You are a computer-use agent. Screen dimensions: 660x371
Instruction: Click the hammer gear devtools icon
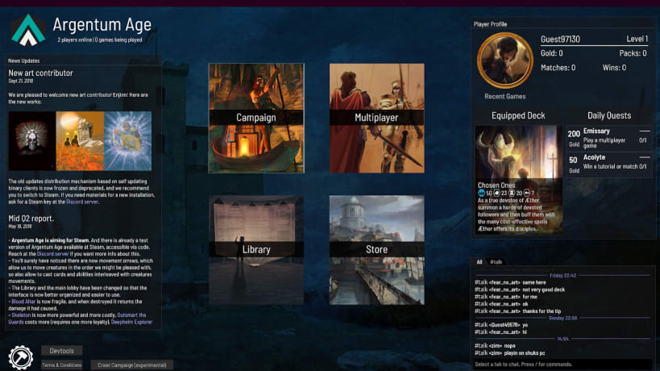pos(21,357)
